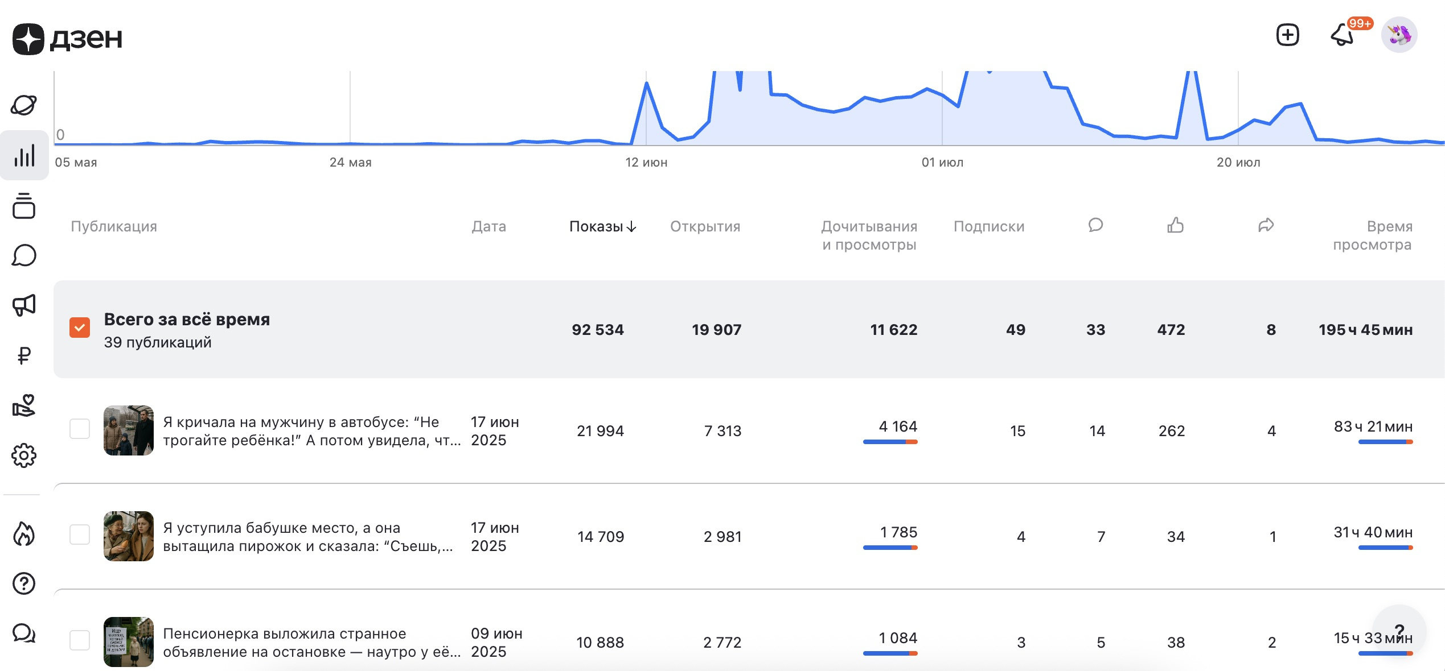The image size is (1445, 671).
Task: Open the planet feed icon in sidebar
Action: point(24,105)
